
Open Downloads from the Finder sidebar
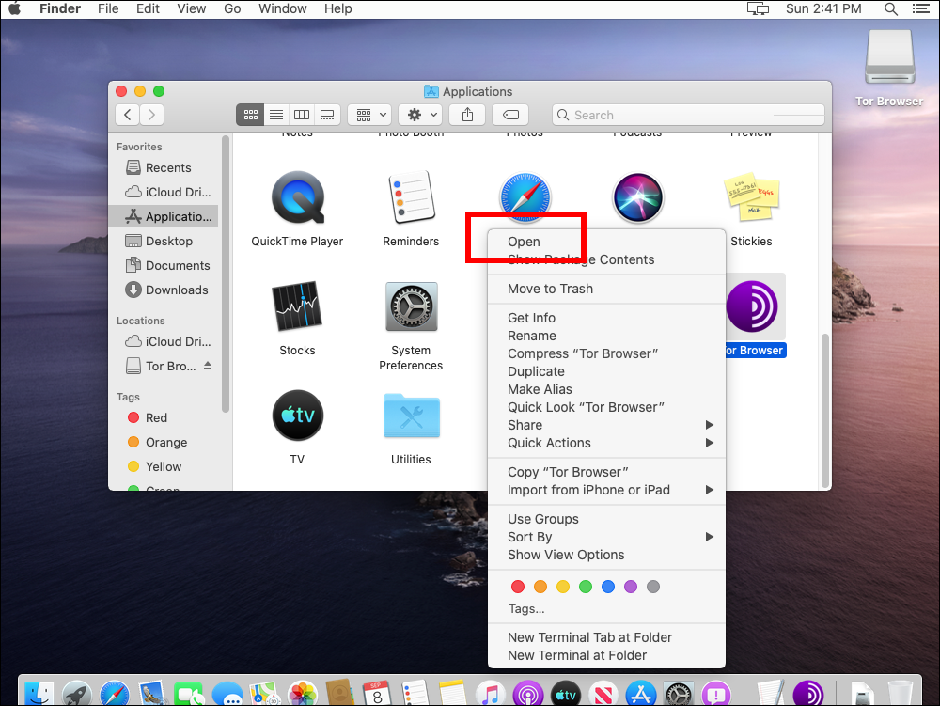click(x=175, y=290)
